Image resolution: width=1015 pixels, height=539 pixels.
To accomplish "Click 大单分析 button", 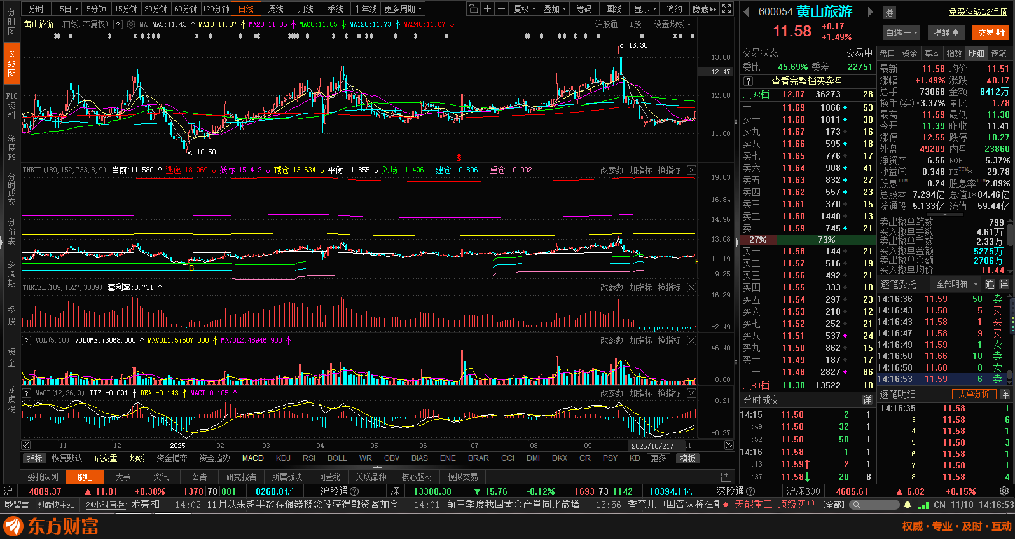I will [973, 394].
